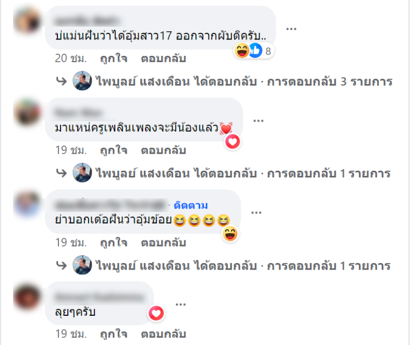The width and height of the screenshot is (410, 345).
Task: Reply to the สาว17 comment with ตอบกลับ
Action: pos(163,58)
